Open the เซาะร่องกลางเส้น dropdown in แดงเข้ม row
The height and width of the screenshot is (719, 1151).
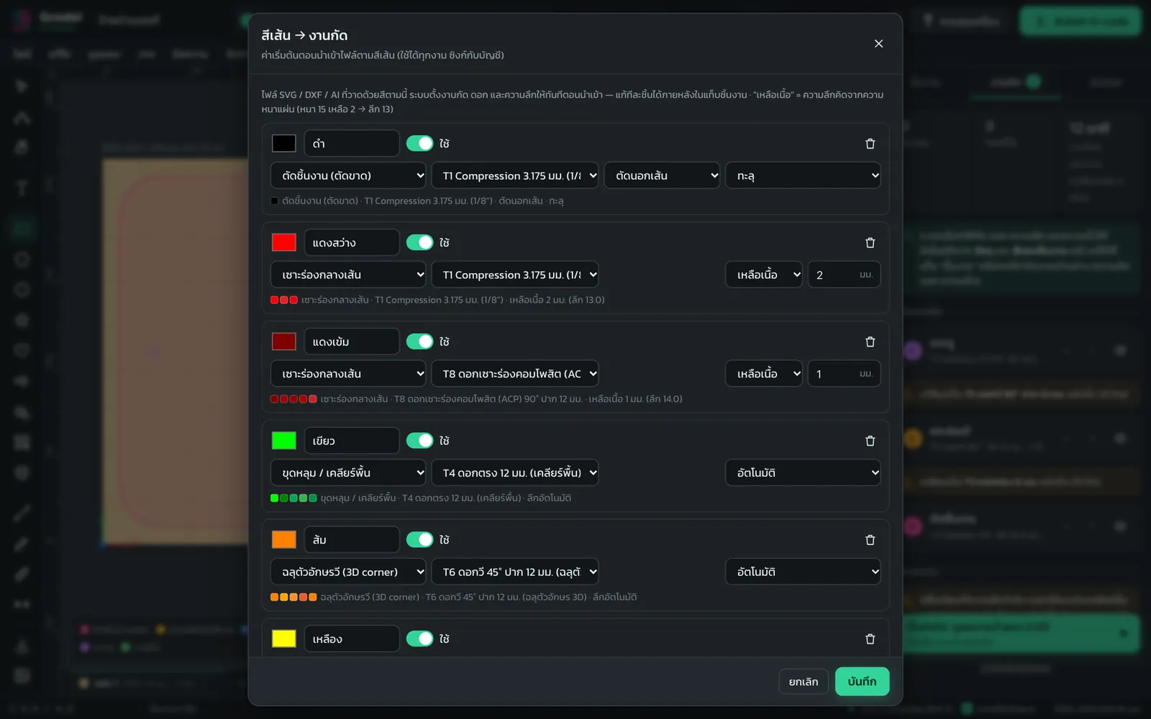point(348,374)
